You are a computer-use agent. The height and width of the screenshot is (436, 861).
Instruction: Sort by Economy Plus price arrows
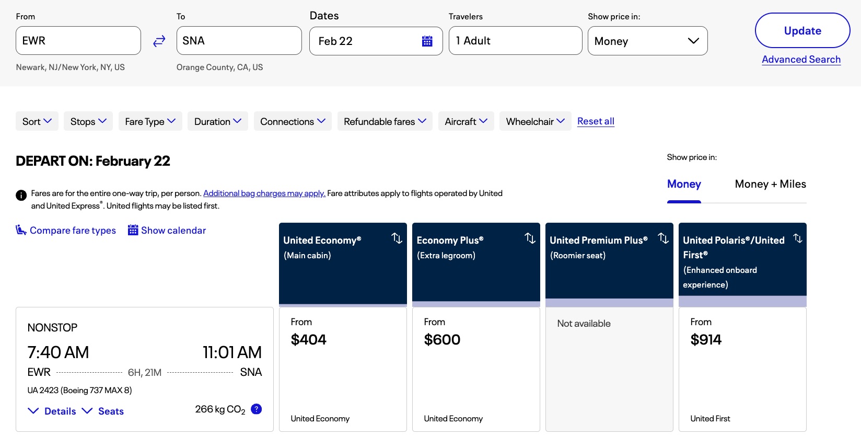click(x=530, y=238)
